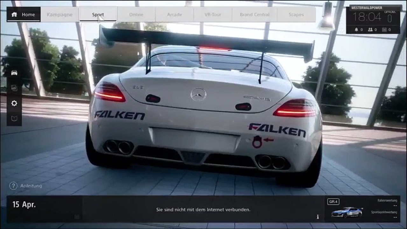Screen dimensions: 407x229
Task: Open the manual book icon in sidebar
Action: (14, 119)
